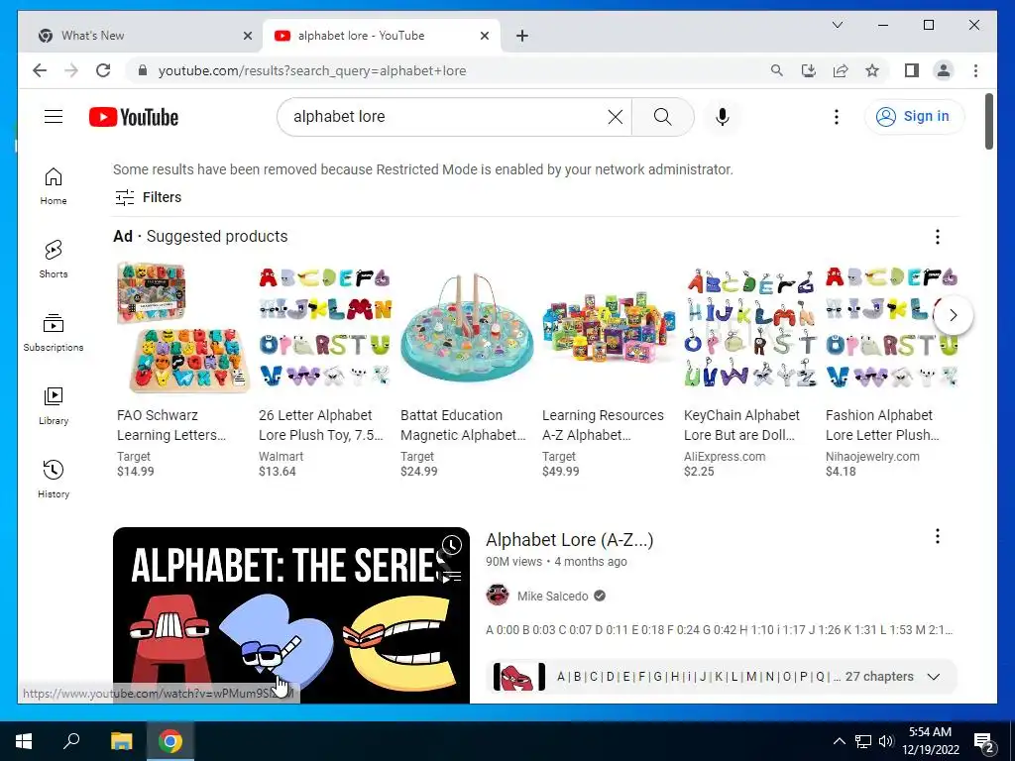Click the page vertical scrollbar

[x=988, y=122]
